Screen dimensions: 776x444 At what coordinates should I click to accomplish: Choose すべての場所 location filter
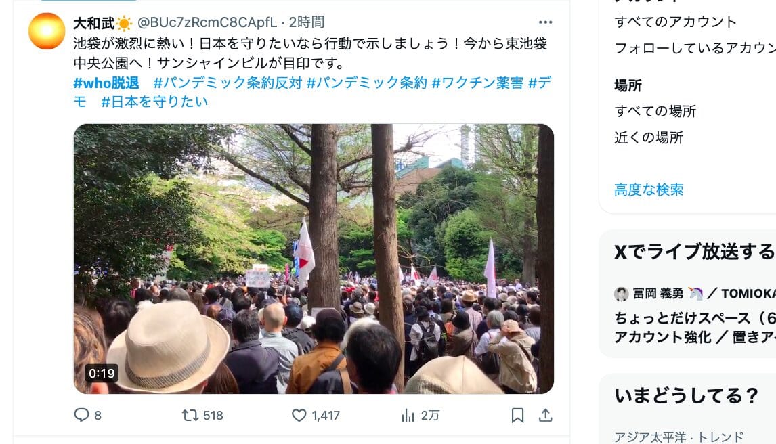tap(655, 111)
